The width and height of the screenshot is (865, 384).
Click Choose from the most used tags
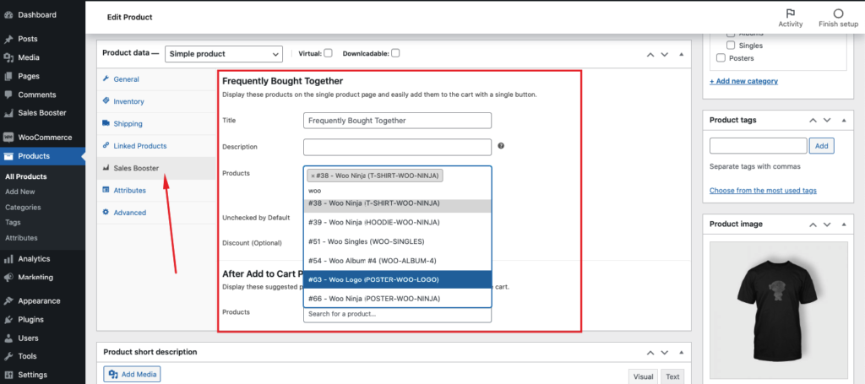pyautogui.click(x=763, y=191)
